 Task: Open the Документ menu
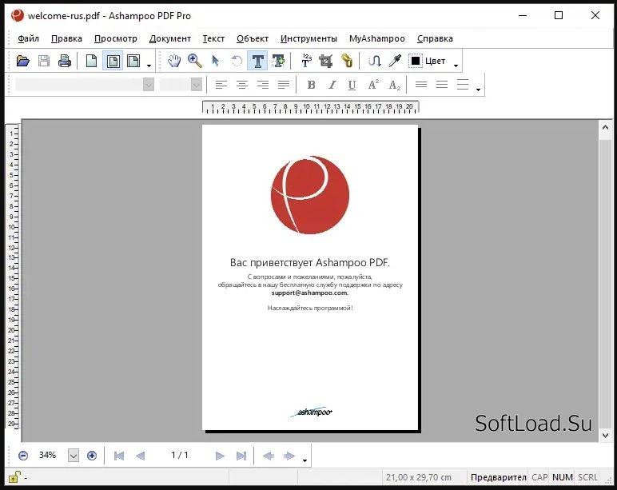pos(170,38)
